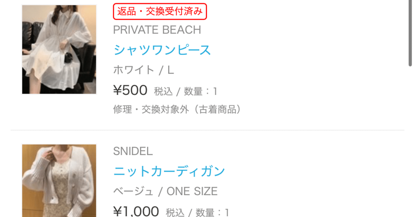
Task: Click the ¥1,000 price
Action: pyautogui.click(x=136, y=211)
